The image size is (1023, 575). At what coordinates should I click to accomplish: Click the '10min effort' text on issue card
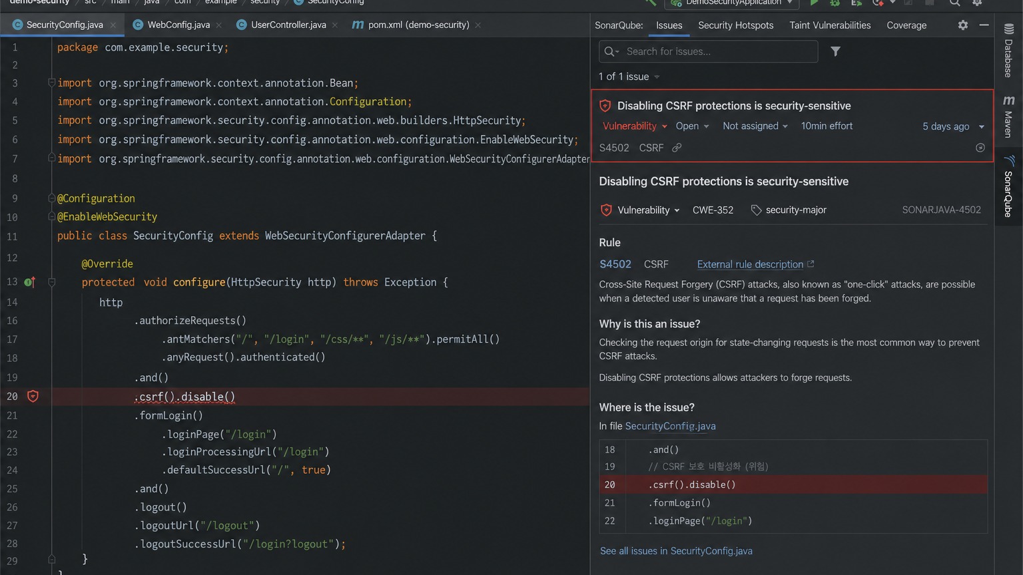click(827, 126)
